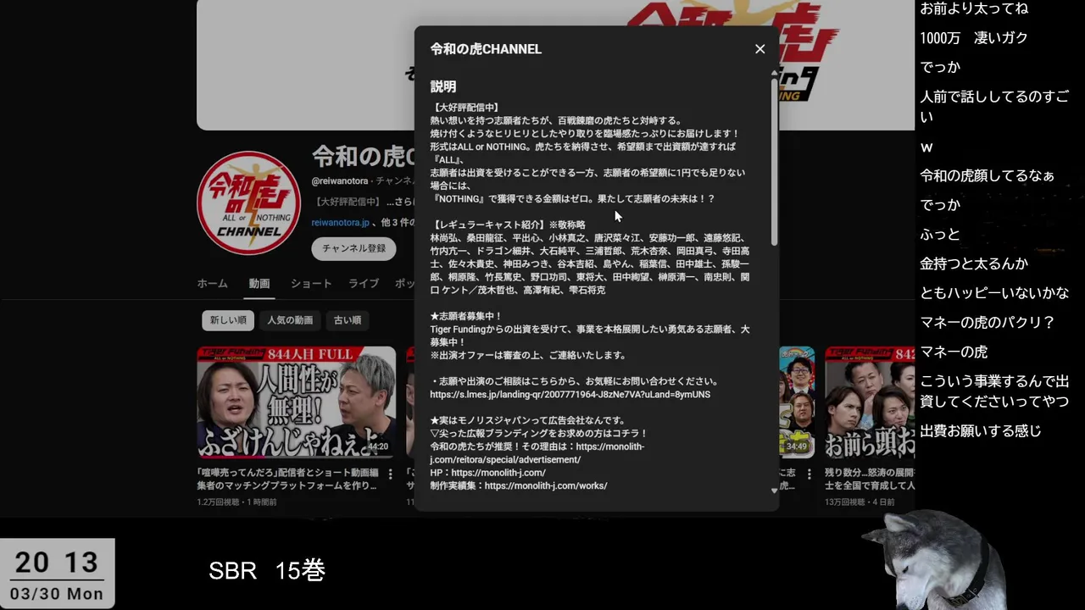Click the ★志願者募集中！ text line

[466, 316]
